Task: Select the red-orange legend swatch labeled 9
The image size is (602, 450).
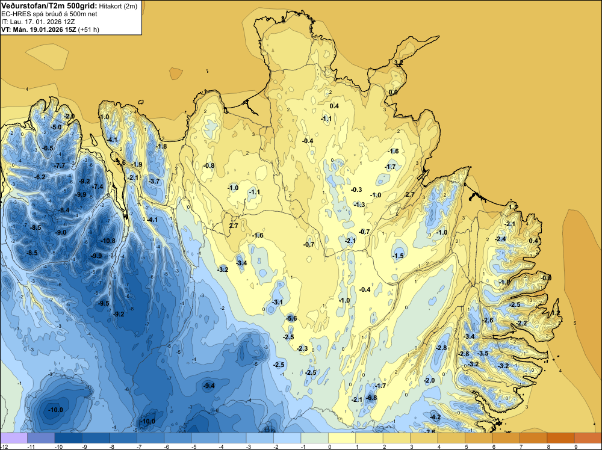Action: tap(588, 438)
